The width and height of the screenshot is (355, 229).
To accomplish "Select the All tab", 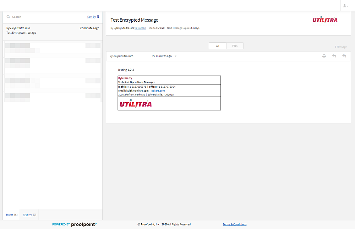I will pyautogui.click(x=218, y=46).
